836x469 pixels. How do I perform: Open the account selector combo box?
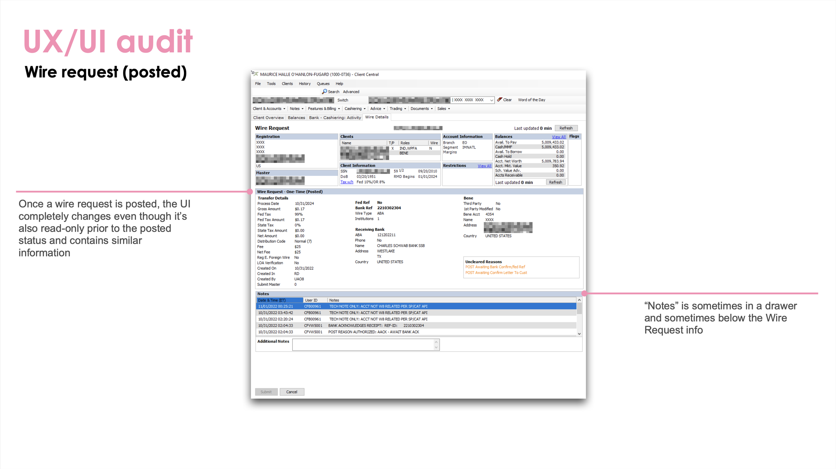[x=491, y=100]
